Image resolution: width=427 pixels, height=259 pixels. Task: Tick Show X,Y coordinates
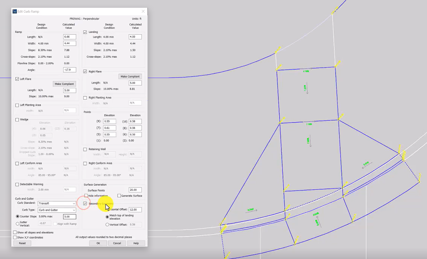click(x=15, y=237)
